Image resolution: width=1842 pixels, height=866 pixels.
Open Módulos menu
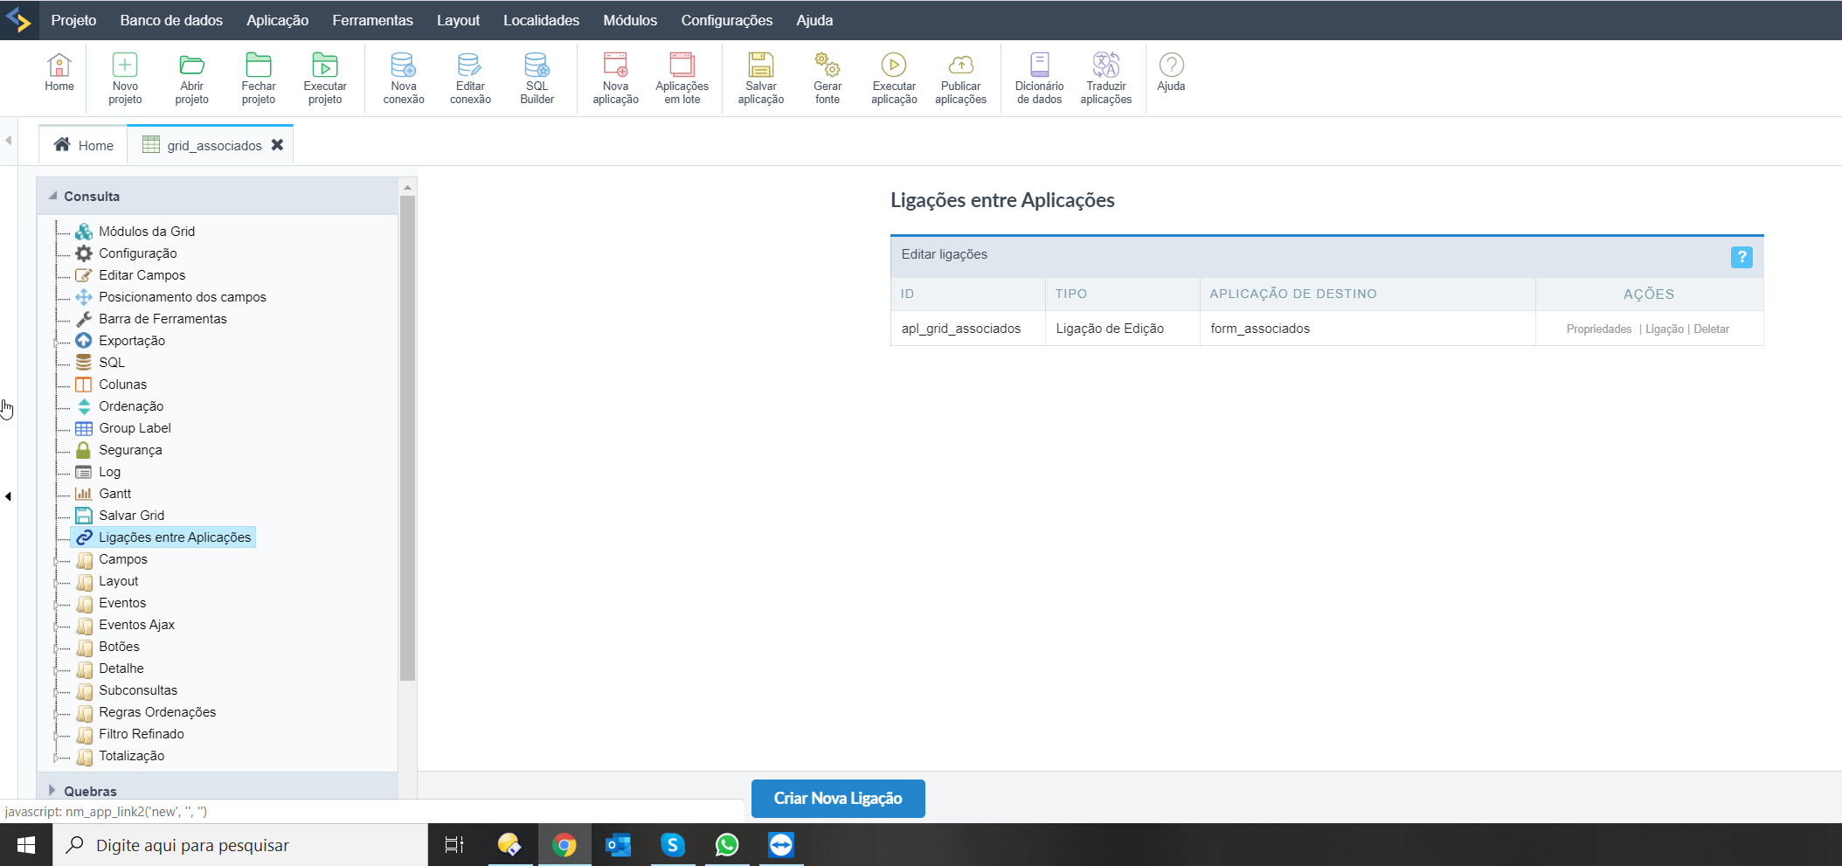point(630,20)
